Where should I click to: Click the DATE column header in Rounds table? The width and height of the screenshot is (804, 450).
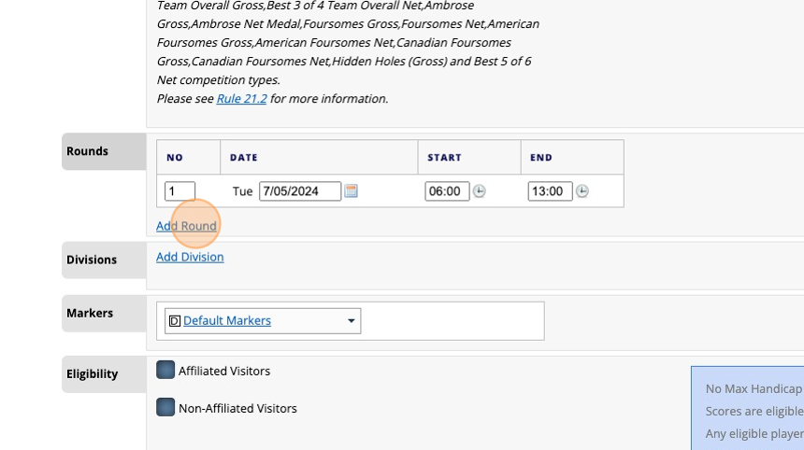click(x=244, y=158)
